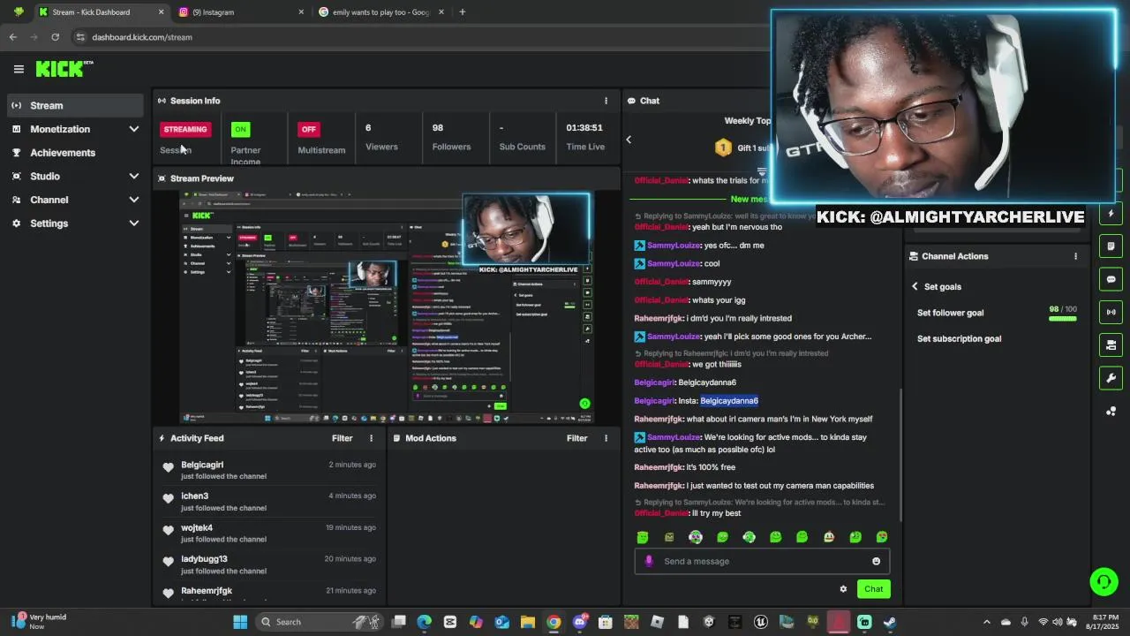Click the connected-nodes icon in right sidebar
This screenshot has height=636, width=1130.
[x=1111, y=412]
